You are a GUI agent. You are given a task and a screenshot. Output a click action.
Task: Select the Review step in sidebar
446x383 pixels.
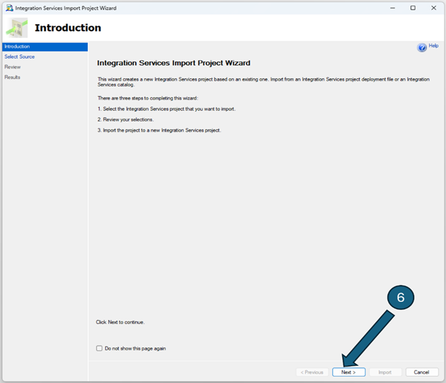[x=12, y=67]
